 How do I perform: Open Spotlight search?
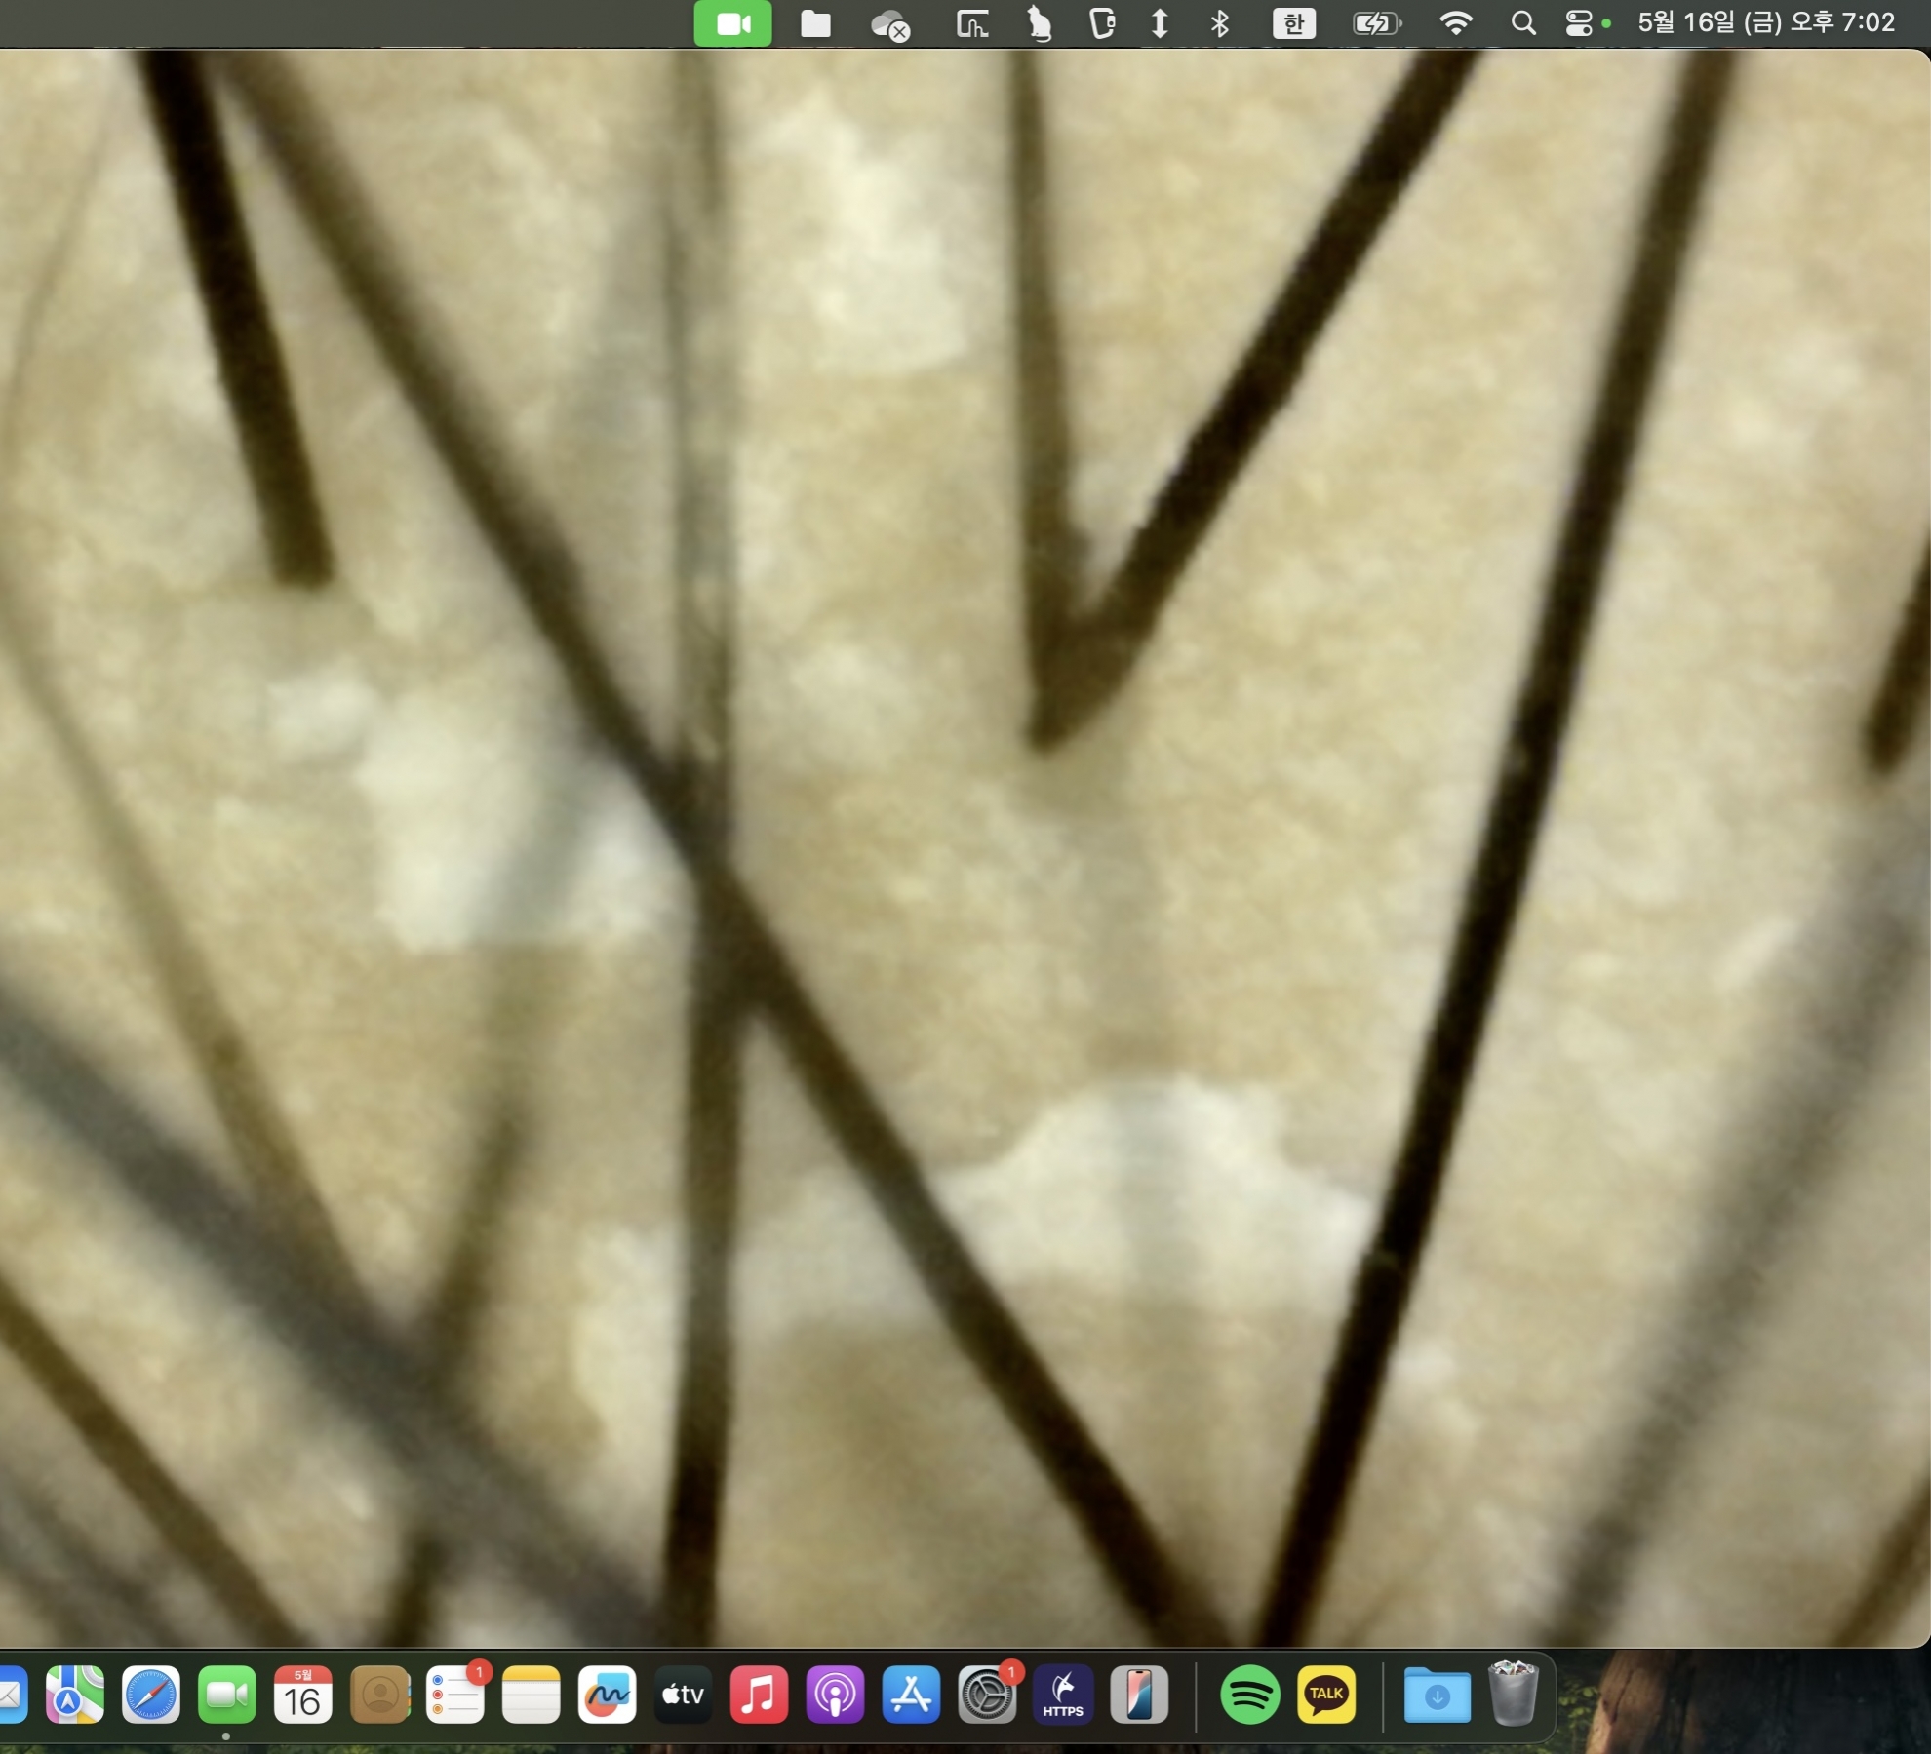coord(1523,23)
